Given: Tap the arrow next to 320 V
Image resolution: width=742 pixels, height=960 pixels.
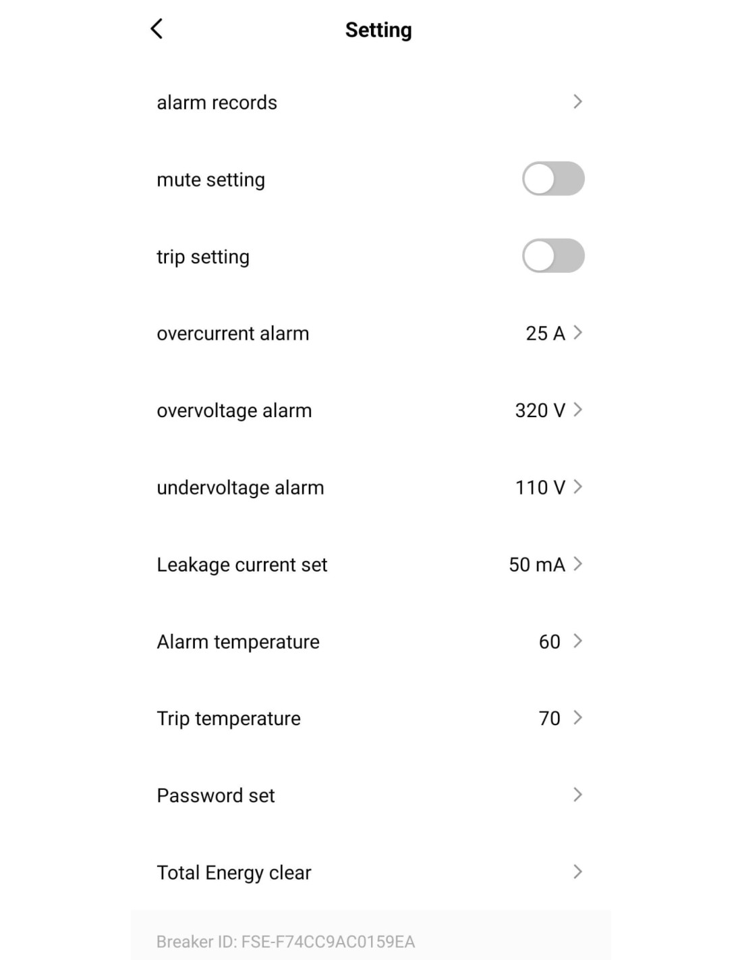Looking at the screenshot, I should point(577,410).
